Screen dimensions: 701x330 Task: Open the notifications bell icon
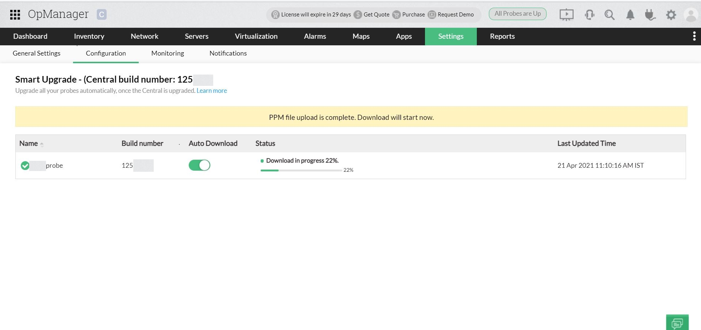pyautogui.click(x=630, y=15)
